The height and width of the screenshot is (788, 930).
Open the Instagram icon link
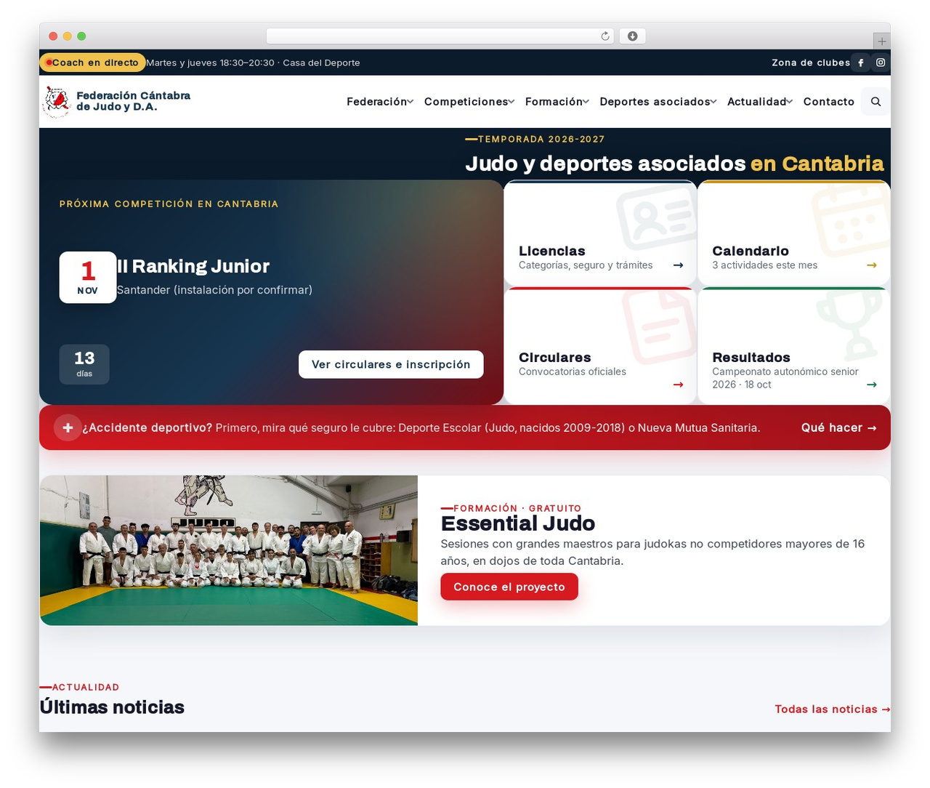(881, 63)
